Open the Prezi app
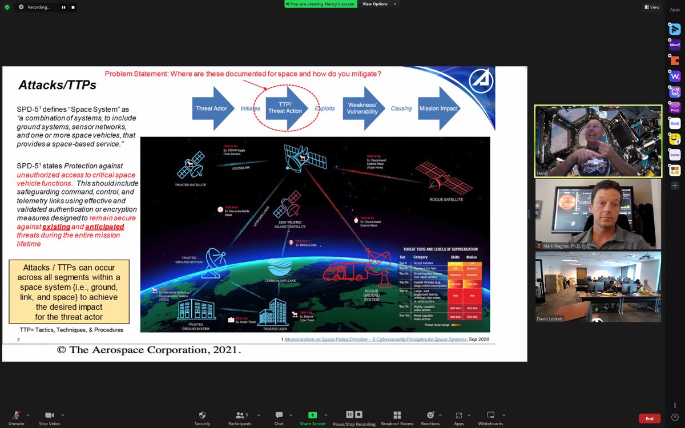 click(675, 107)
